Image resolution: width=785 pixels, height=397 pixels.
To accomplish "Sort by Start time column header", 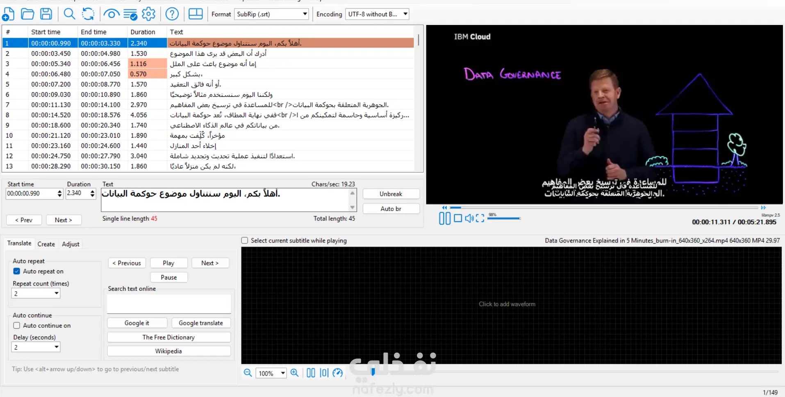I will click(52, 32).
